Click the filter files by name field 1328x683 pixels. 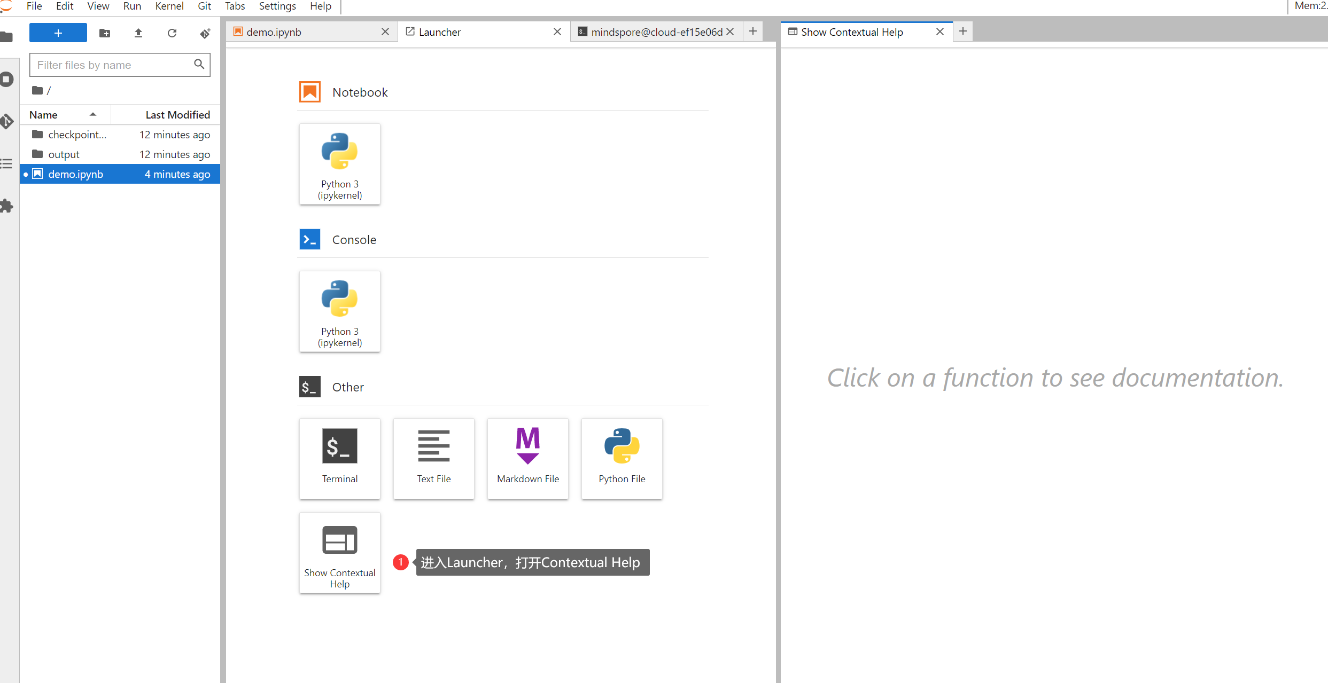point(112,65)
